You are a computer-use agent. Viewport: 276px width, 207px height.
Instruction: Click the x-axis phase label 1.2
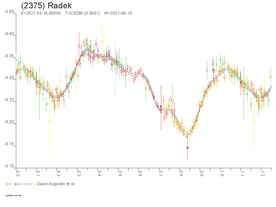tap(263, 174)
